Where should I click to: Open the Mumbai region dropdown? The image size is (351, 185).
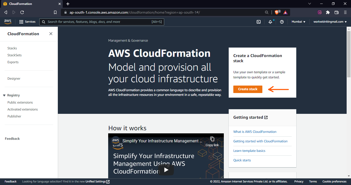pos(298,22)
